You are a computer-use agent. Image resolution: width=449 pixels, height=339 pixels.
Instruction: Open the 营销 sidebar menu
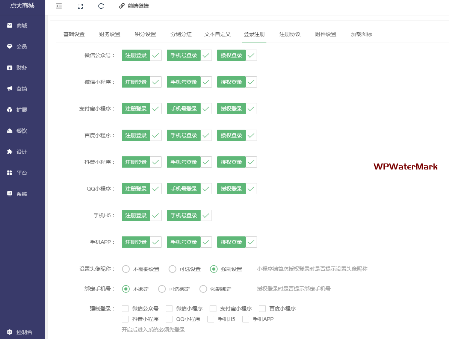[22, 89]
